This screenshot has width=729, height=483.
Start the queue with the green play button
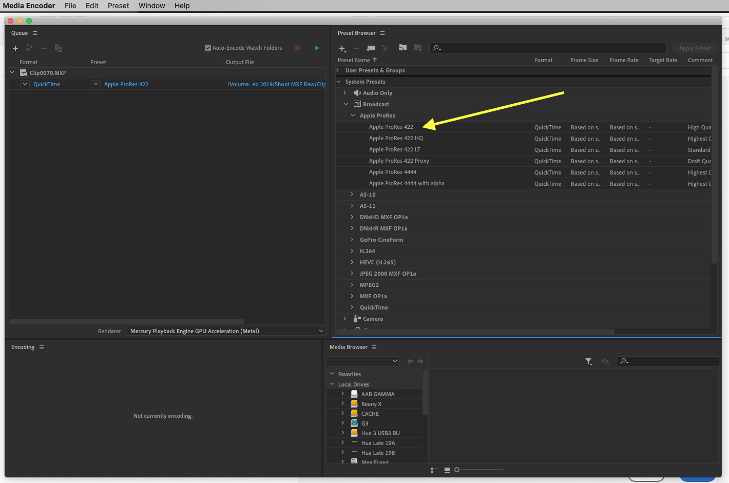click(x=317, y=48)
